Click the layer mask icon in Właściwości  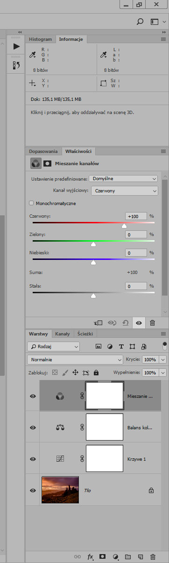click(47, 163)
